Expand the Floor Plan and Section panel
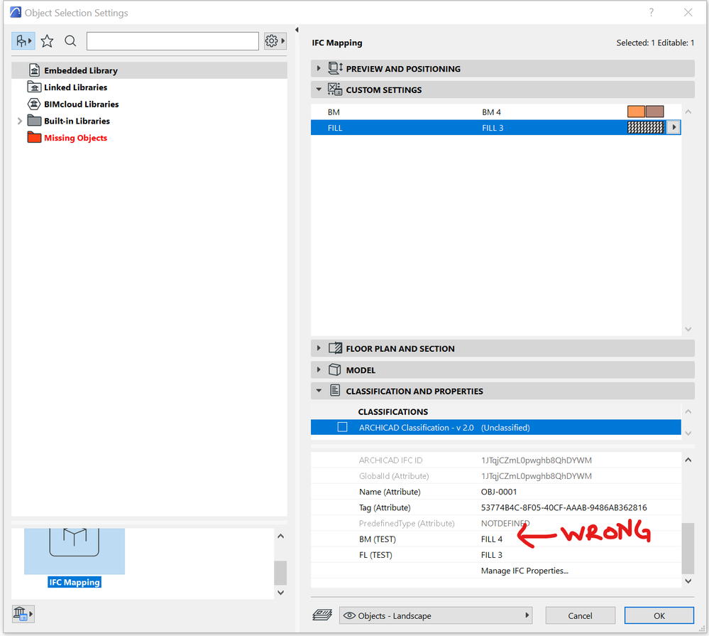This screenshot has height=636, width=709. click(x=319, y=348)
